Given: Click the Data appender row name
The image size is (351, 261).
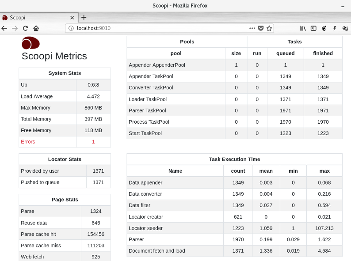Looking at the screenshot, I should pos(145,183).
